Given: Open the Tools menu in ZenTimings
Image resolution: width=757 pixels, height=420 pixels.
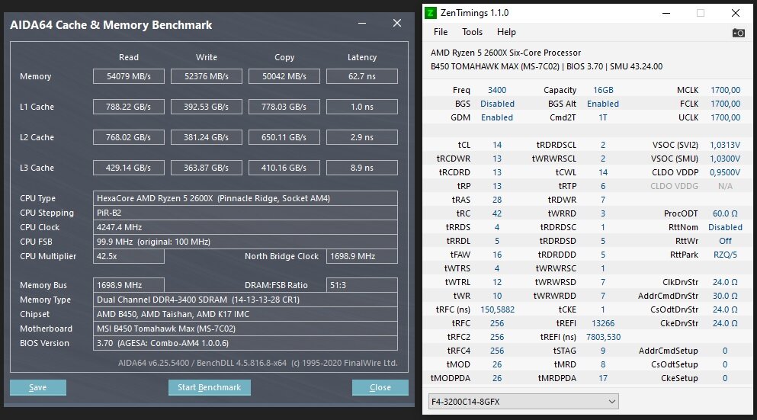Looking at the screenshot, I should [472, 32].
